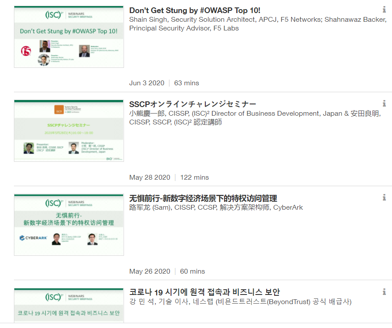Open the 无惧前行 privileged access webinar title
Viewport: 392px width, 328px height.
click(x=203, y=198)
